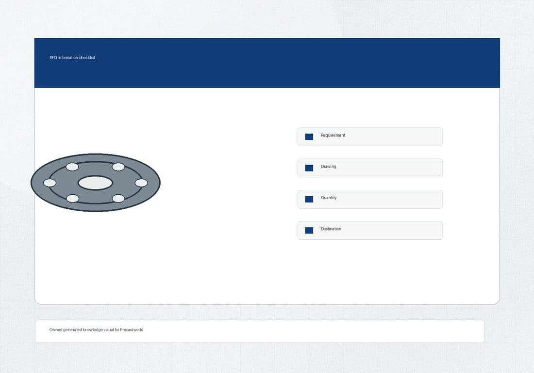Open the Drawing checklist item text
The width and height of the screenshot is (534, 373).
pos(328,167)
